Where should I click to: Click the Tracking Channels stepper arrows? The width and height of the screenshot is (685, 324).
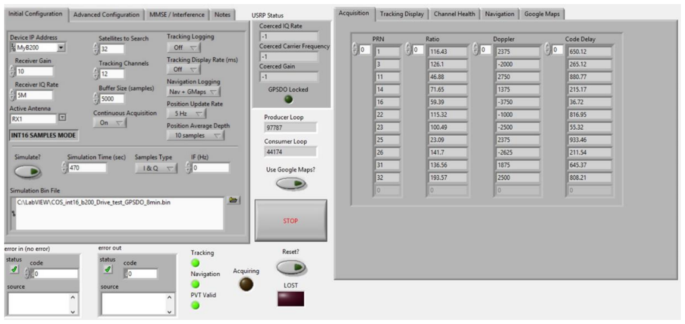click(x=96, y=74)
